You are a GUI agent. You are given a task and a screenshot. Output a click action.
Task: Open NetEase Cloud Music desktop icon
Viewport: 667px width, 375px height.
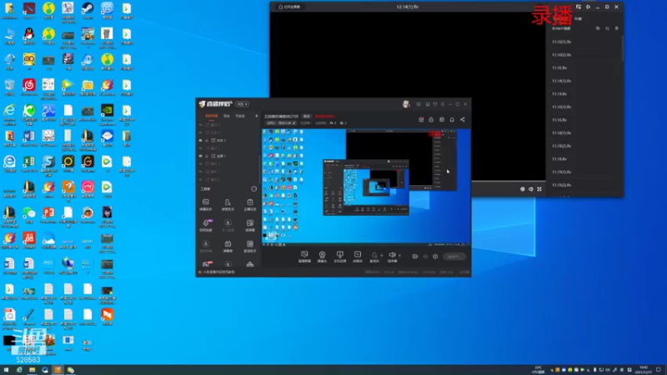(x=29, y=86)
